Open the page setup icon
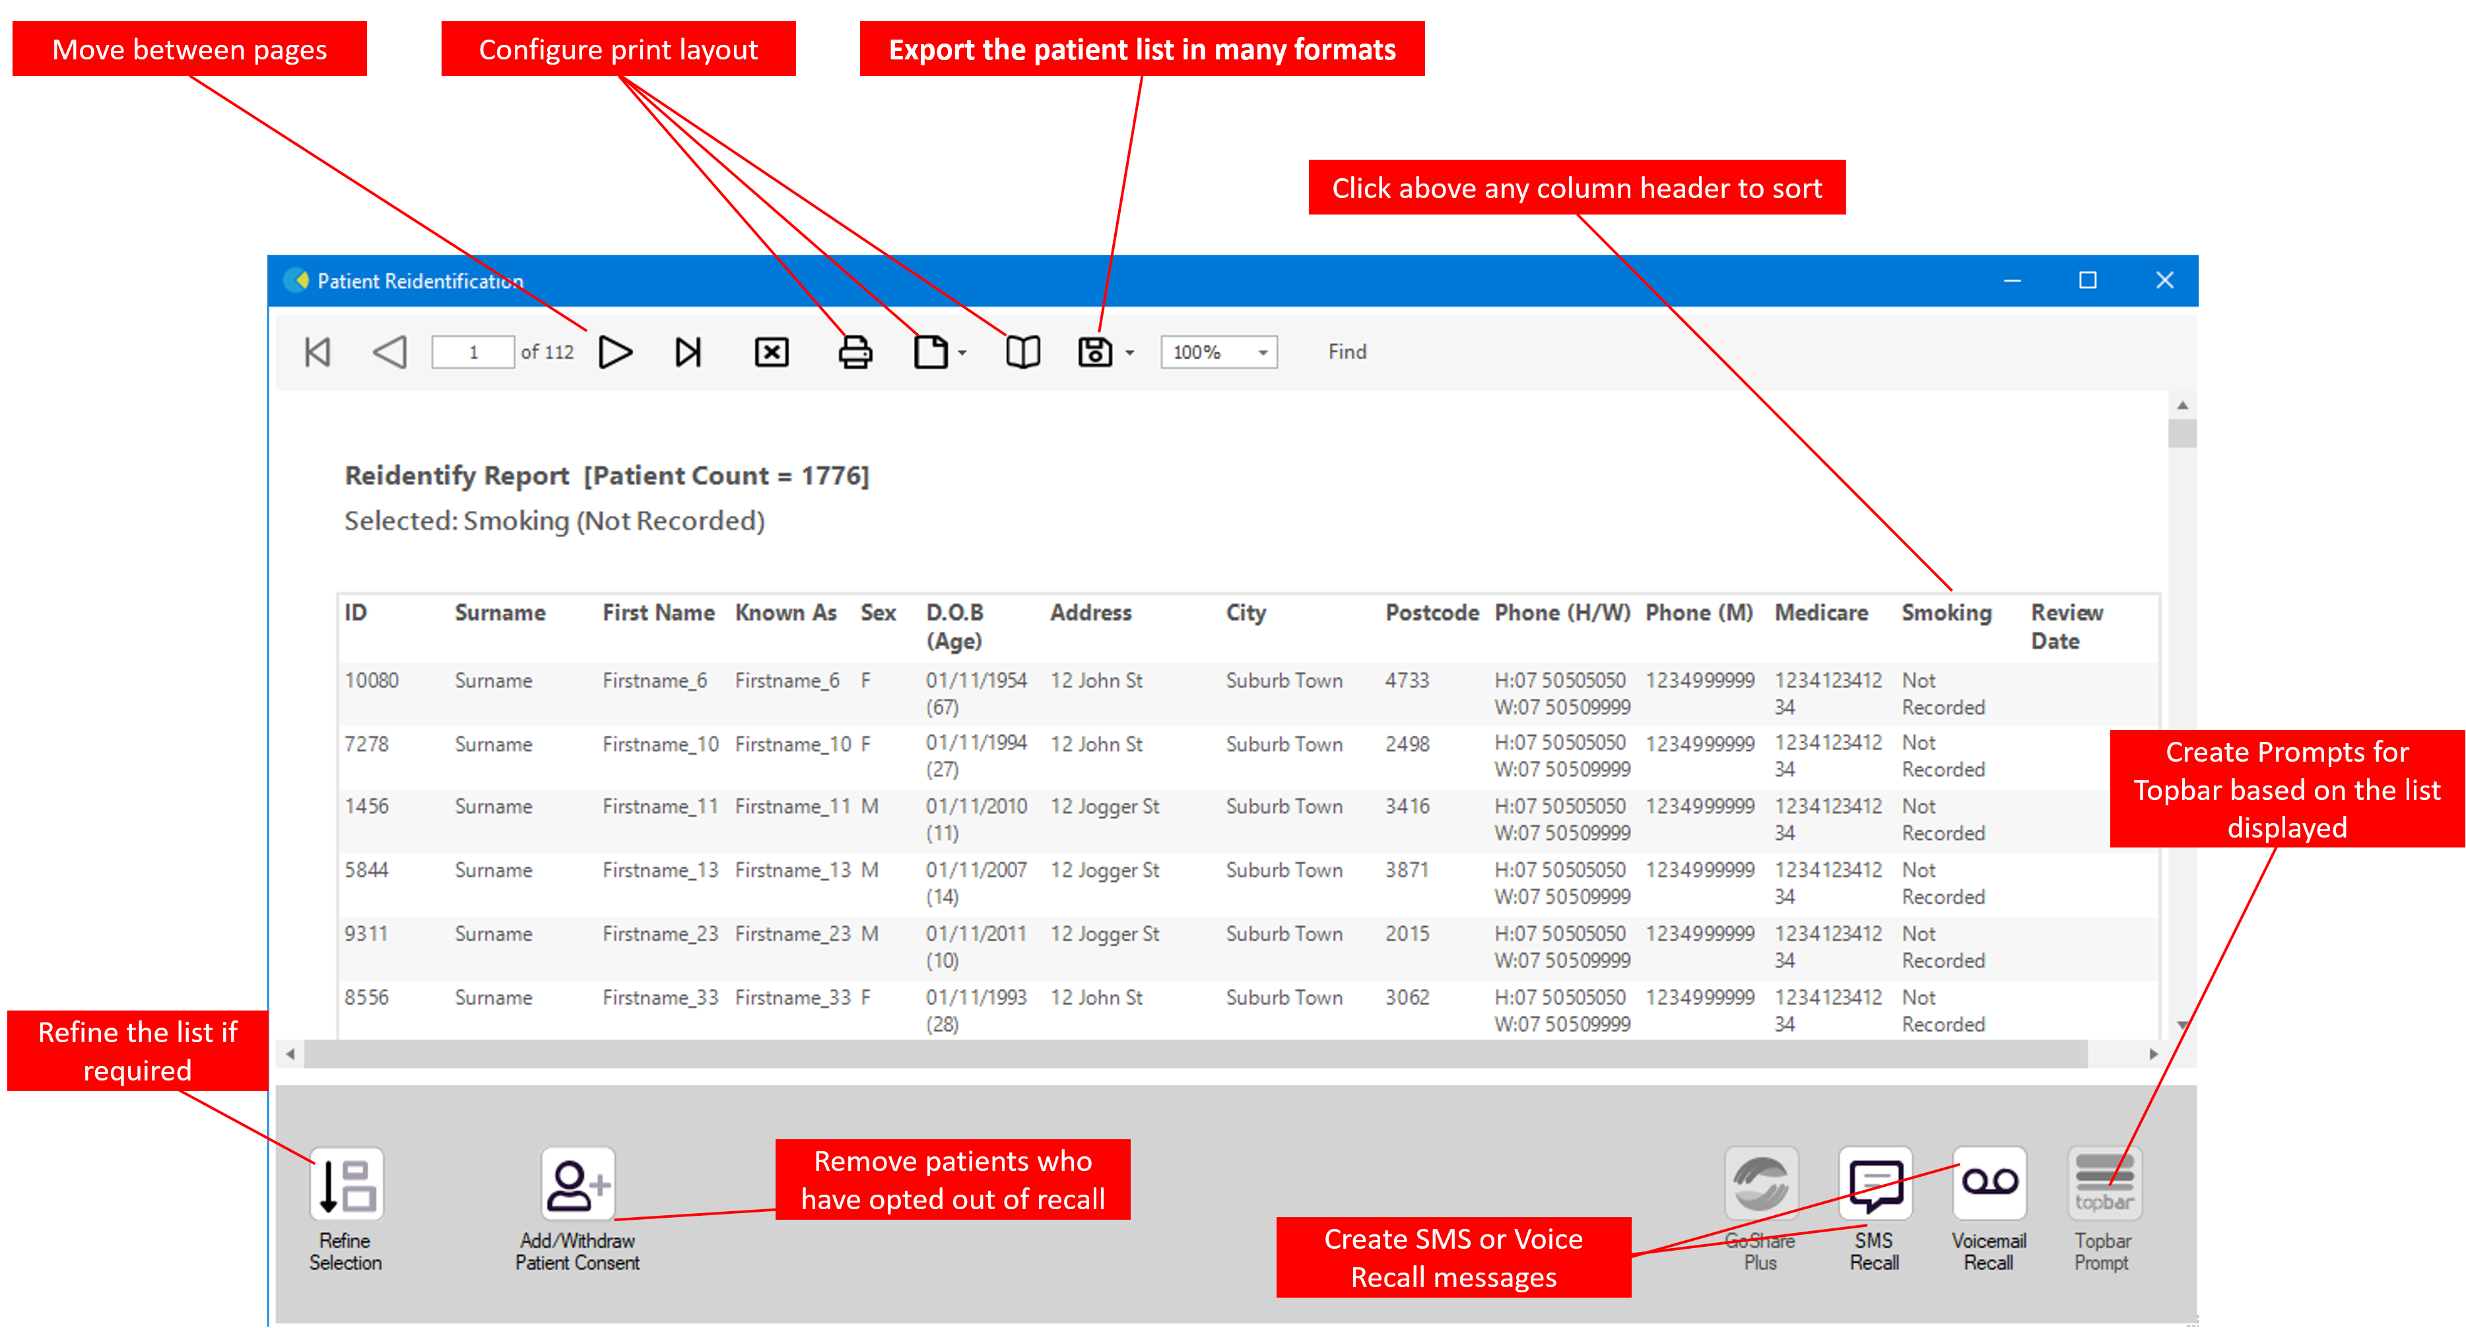The height and width of the screenshot is (1328, 2466). (x=931, y=352)
